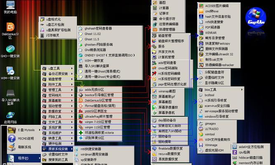The height and width of the screenshot is (165, 275).
Task: Click the cpu检测 Z icon
Action: click(x=235, y=152)
